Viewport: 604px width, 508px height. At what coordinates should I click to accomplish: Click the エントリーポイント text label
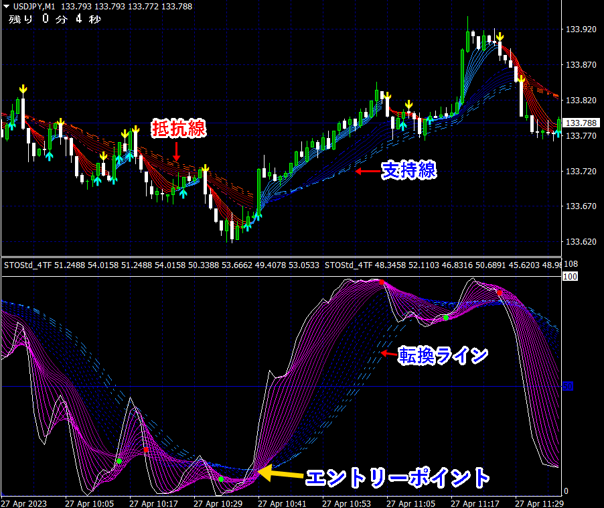398,478
